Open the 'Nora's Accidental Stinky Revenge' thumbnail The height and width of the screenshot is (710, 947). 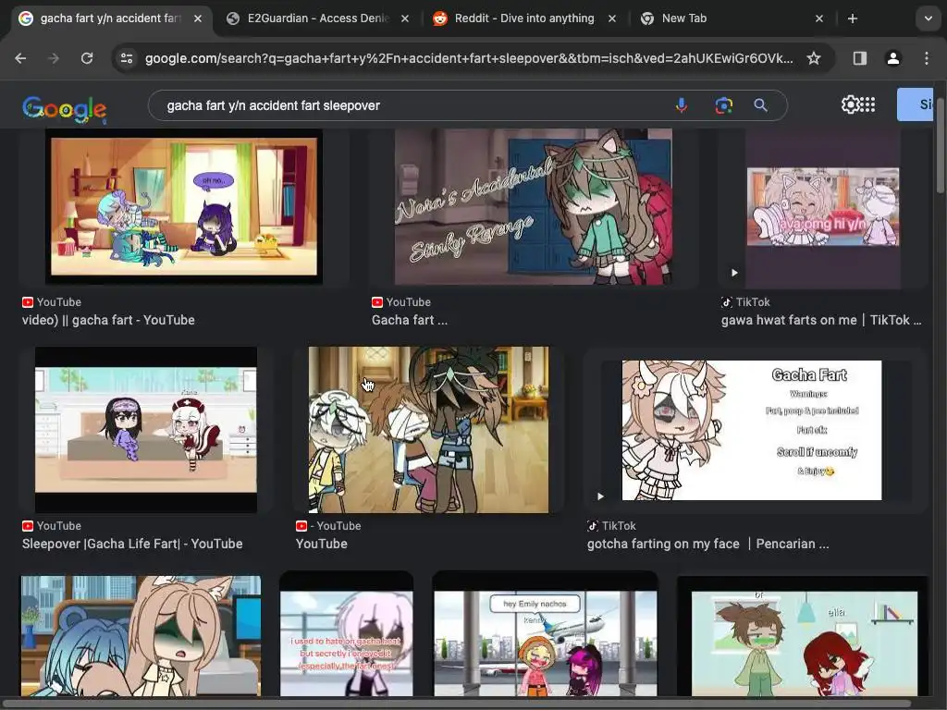click(x=534, y=206)
